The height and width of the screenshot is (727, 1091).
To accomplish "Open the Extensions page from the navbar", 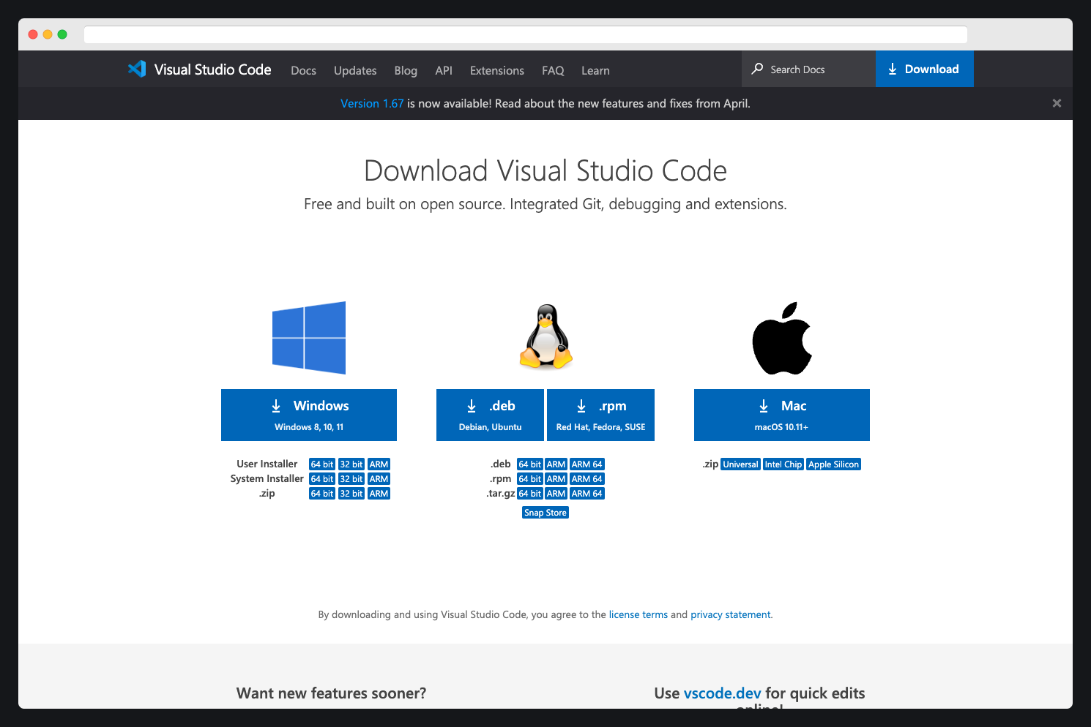I will tap(496, 70).
